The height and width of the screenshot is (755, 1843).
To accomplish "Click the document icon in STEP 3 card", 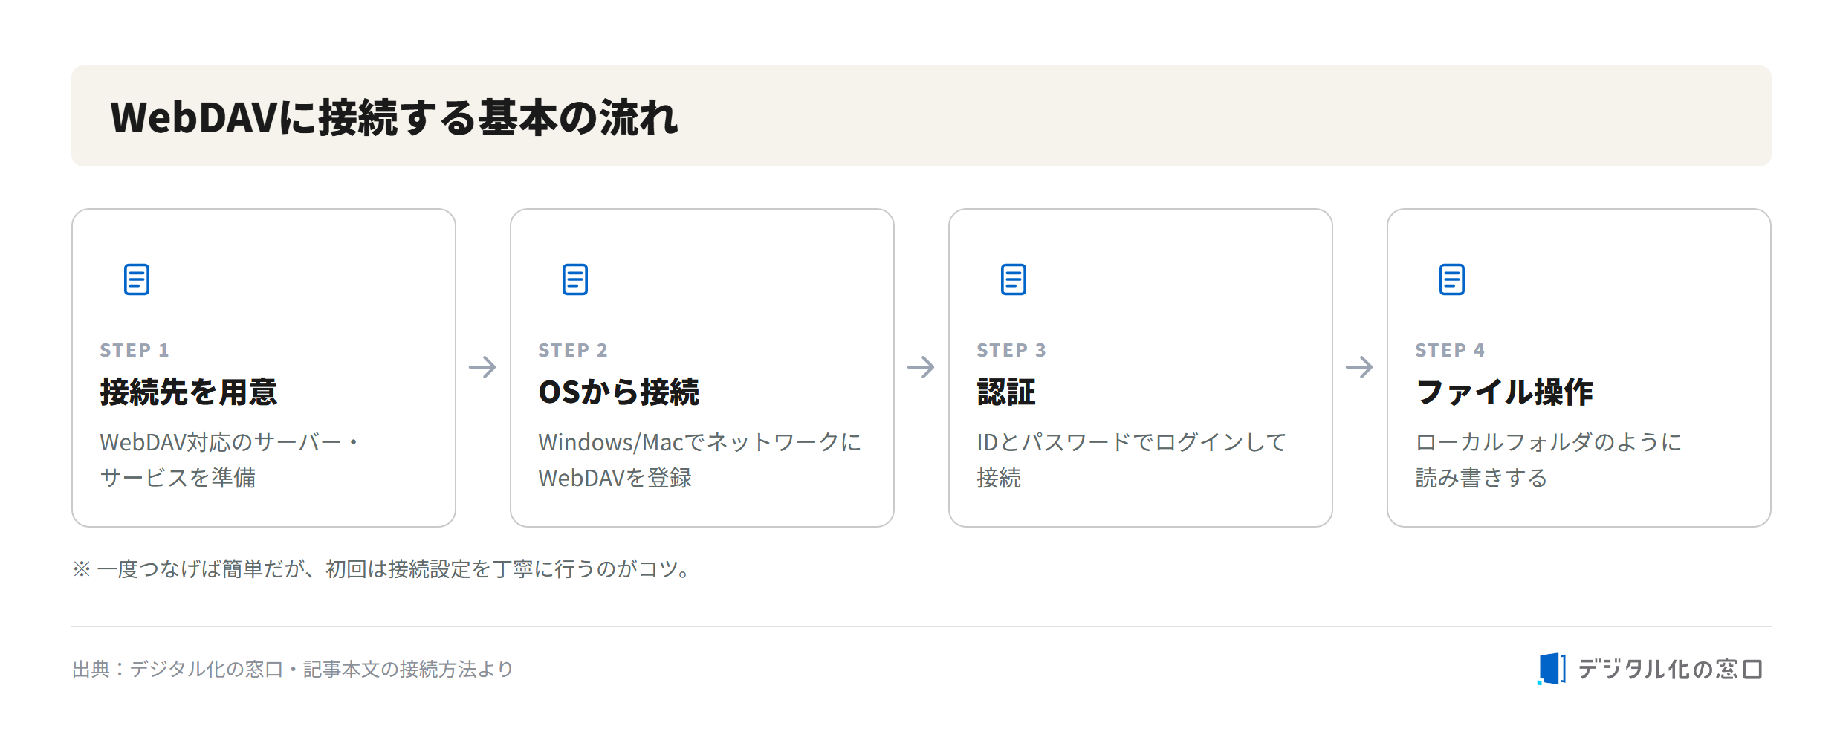I will (1014, 279).
